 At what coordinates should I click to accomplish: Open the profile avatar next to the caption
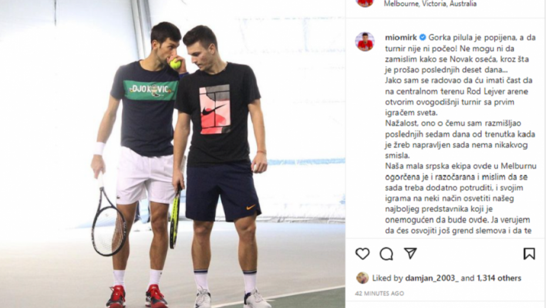pos(365,42)
